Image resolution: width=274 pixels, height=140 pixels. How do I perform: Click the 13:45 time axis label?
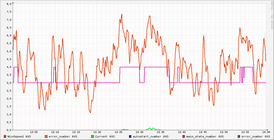tap(203, 132)
